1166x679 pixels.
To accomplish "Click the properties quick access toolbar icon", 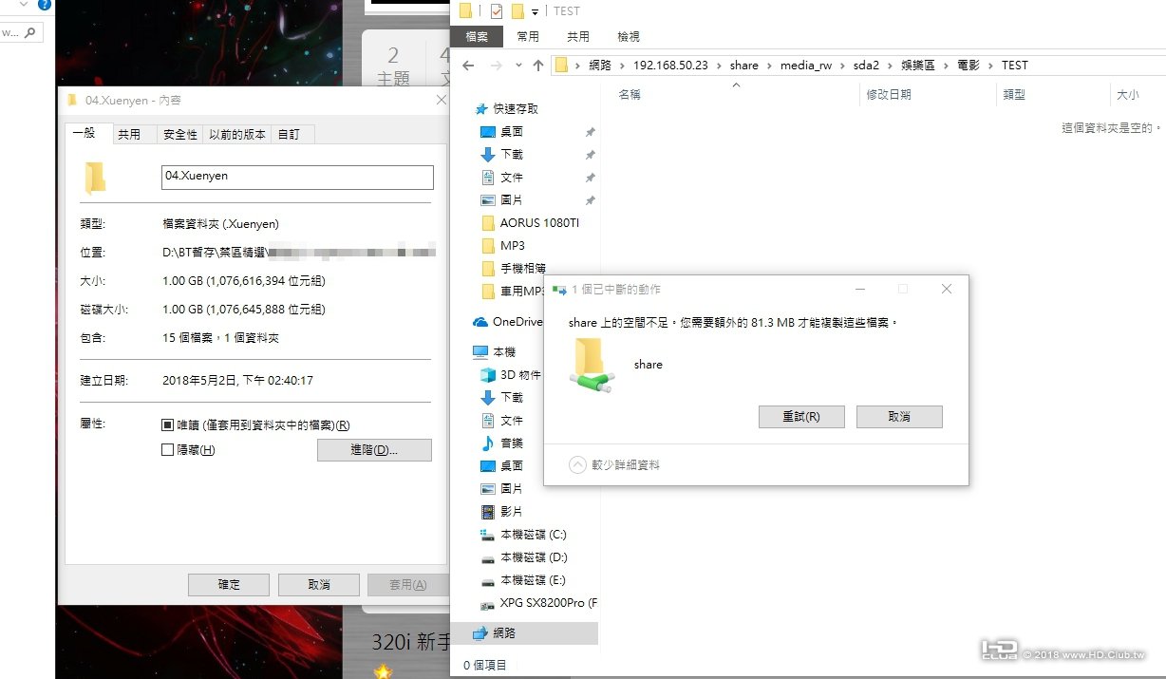I will [497, 11].
